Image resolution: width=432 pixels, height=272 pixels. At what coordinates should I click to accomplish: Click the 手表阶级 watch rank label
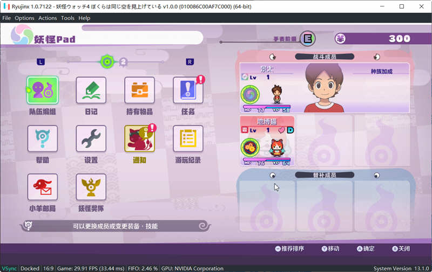click(x=285, y=39)
